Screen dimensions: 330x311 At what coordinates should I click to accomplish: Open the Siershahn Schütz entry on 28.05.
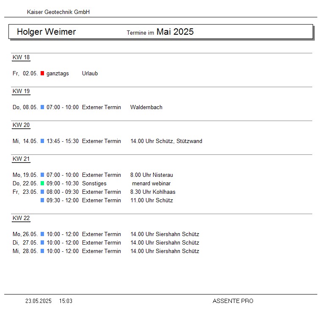[165, 251]
